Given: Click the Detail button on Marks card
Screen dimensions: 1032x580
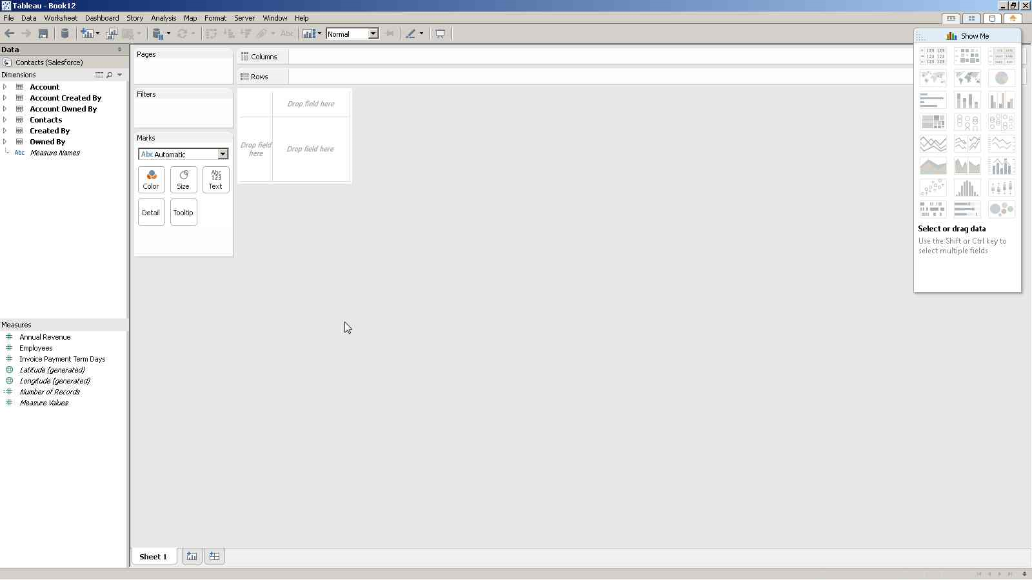Looking at the screenshot, I should pos(151,212).
